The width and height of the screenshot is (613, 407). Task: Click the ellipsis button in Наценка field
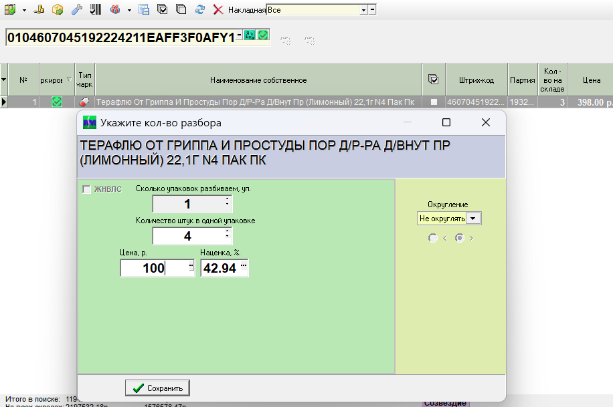point(244,266)
